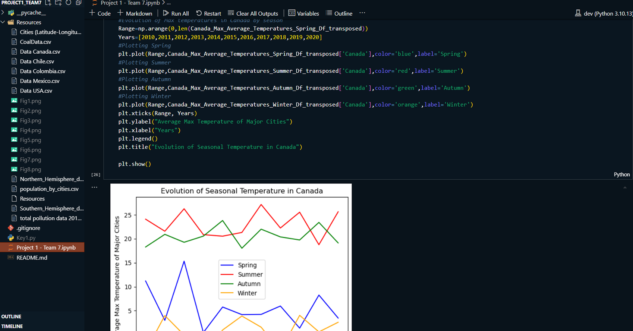The image size is (633, 331).
Task: Change cell language mode from Python
Action: pos(621,174)
